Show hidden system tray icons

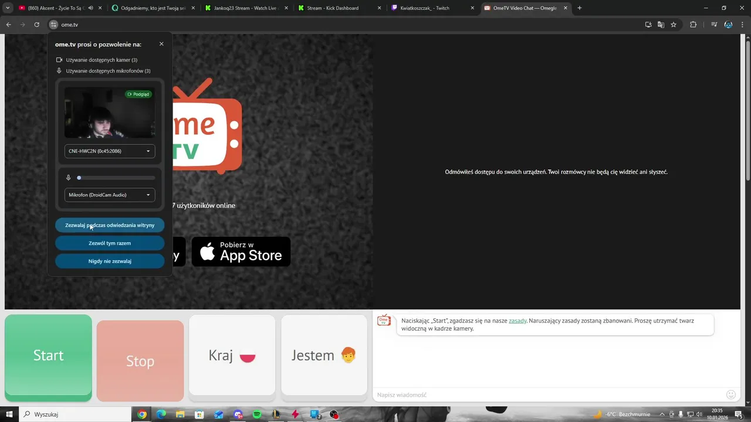click(x=662, y=414)
